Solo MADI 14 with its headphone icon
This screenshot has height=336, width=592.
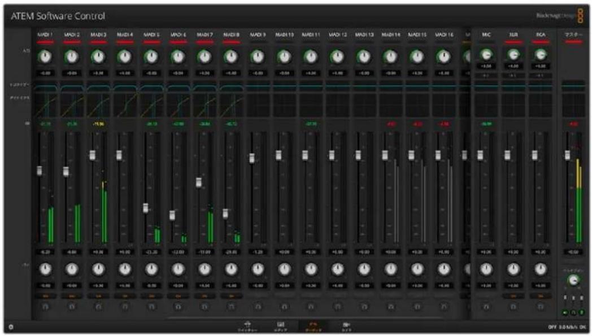point(391,307)
